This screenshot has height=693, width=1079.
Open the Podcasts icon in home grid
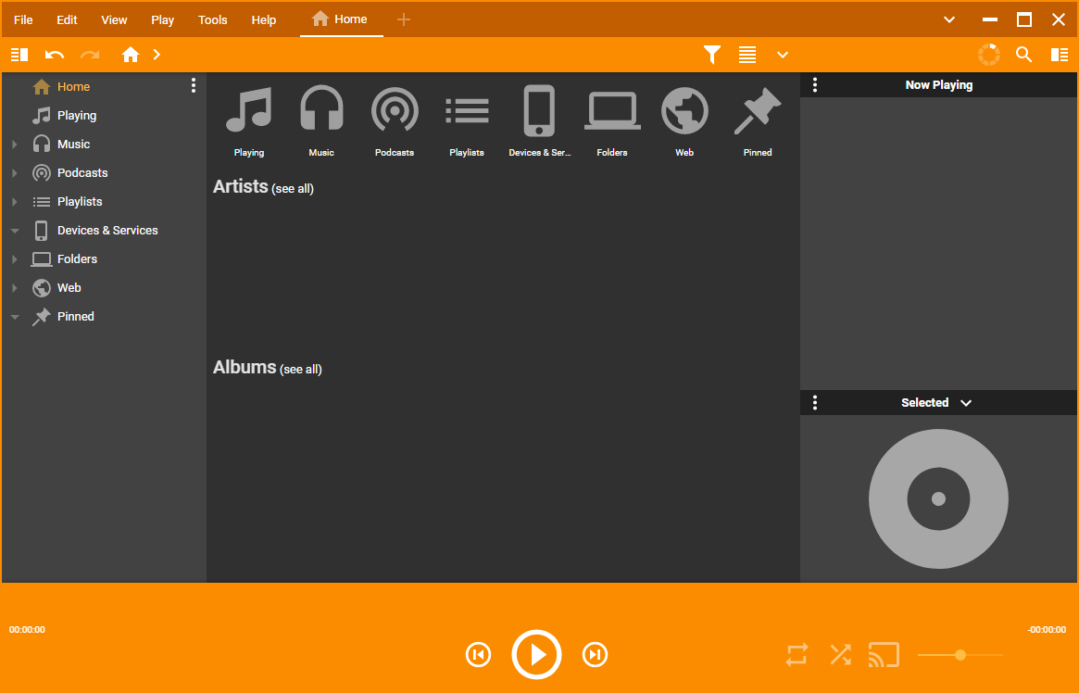tap(395, 111)
